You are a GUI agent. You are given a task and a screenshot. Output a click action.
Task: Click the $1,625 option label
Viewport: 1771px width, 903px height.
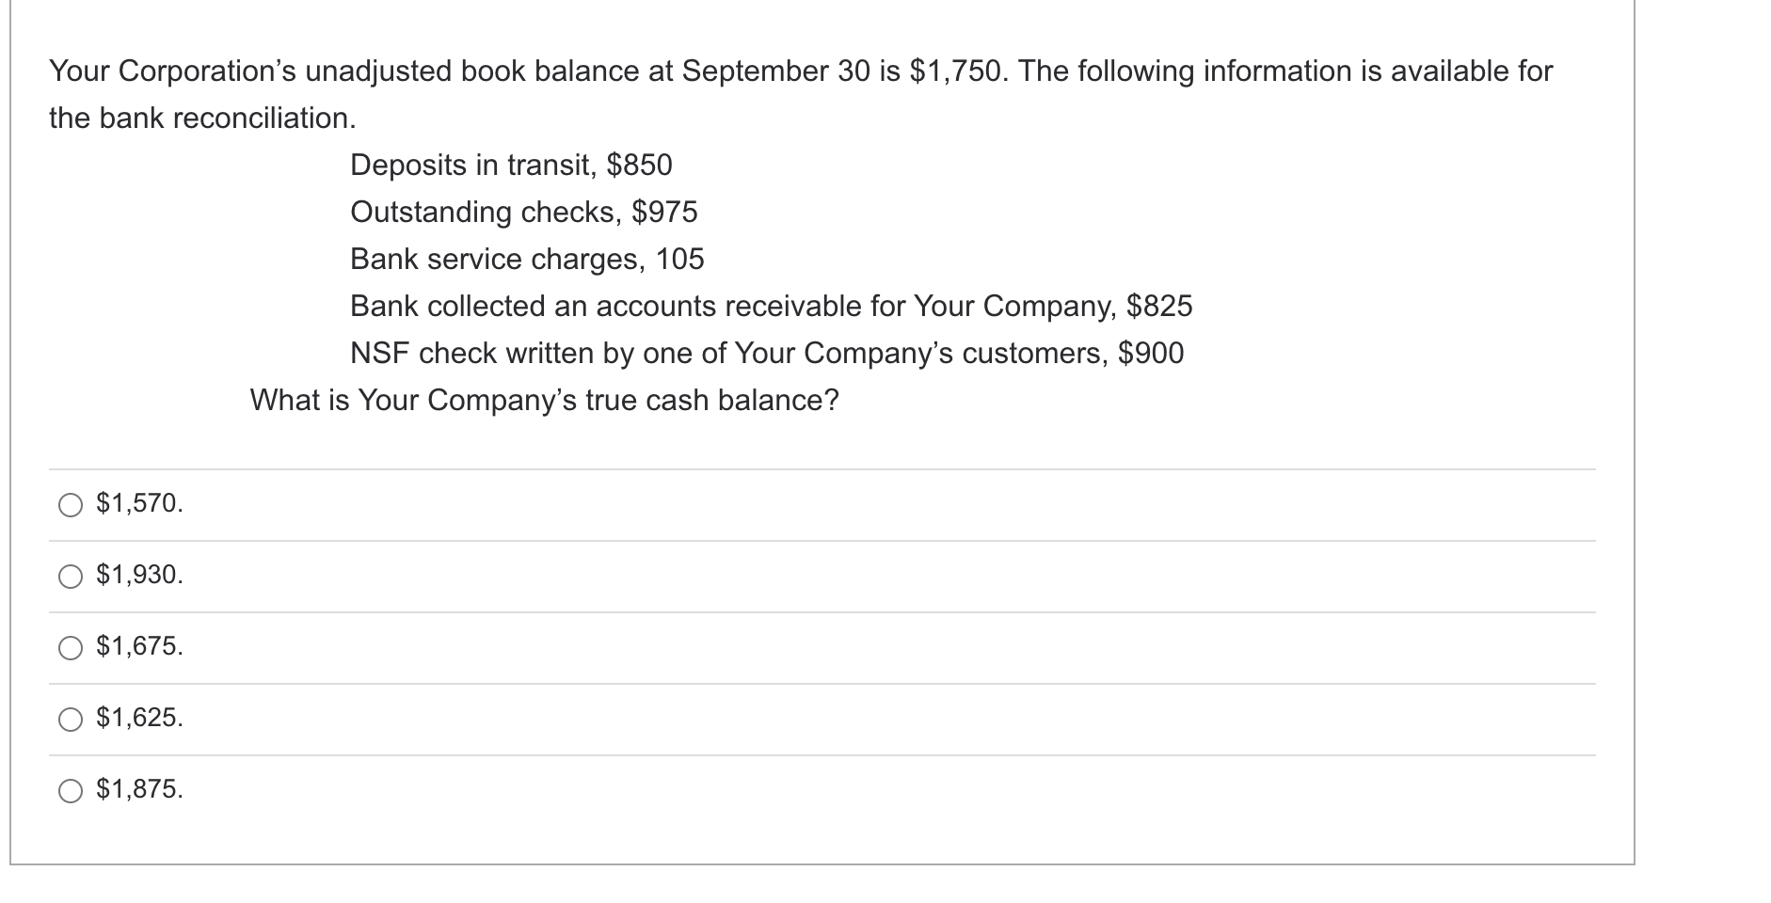137,720
